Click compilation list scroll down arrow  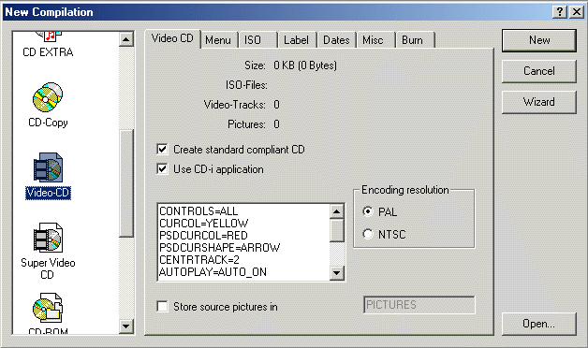tap(126, 326)
